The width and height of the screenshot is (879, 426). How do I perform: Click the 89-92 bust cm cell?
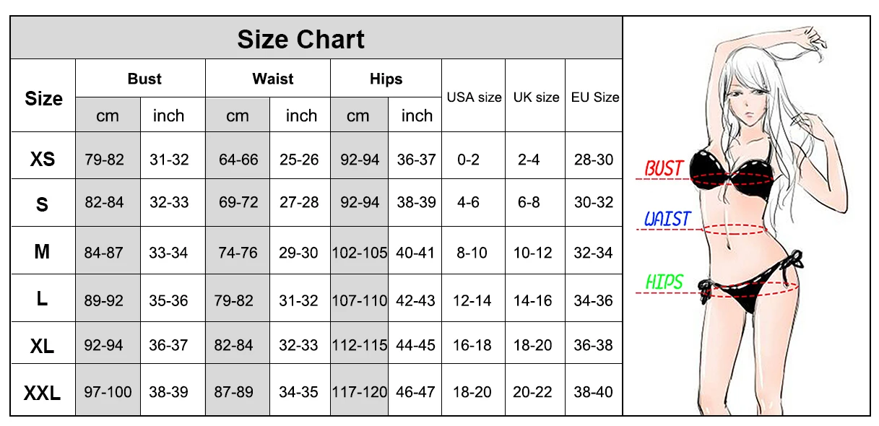(104, 300)
